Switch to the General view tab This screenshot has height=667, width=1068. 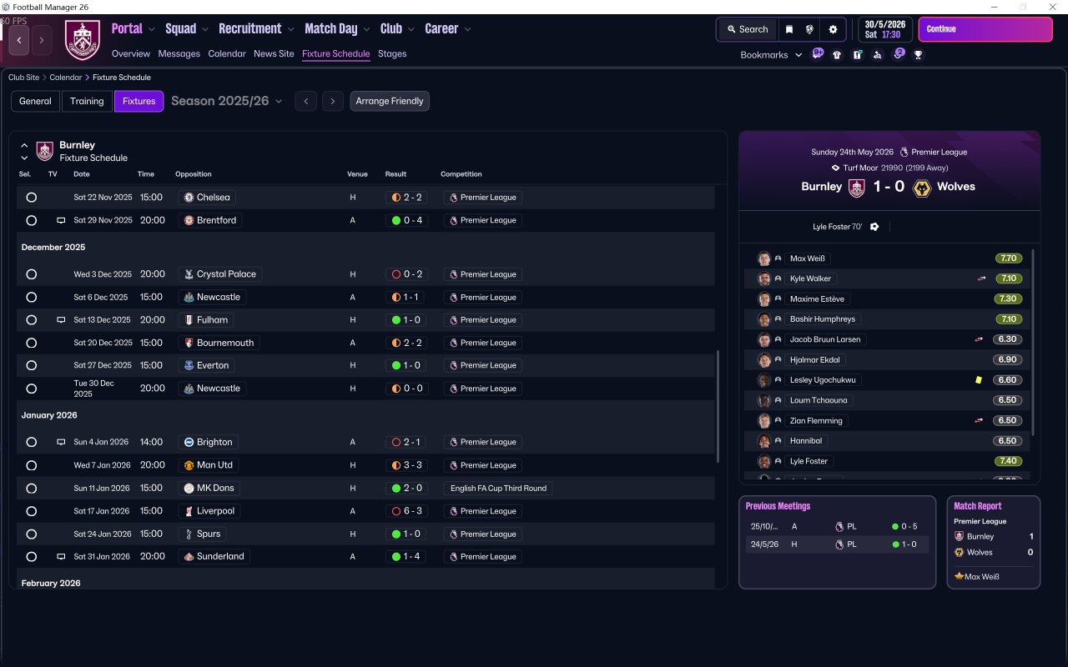tap(35, 102)
